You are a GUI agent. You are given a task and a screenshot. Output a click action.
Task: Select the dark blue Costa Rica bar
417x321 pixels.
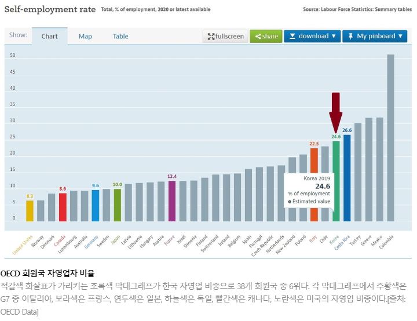pyautogui.click(x=347, y=178)
